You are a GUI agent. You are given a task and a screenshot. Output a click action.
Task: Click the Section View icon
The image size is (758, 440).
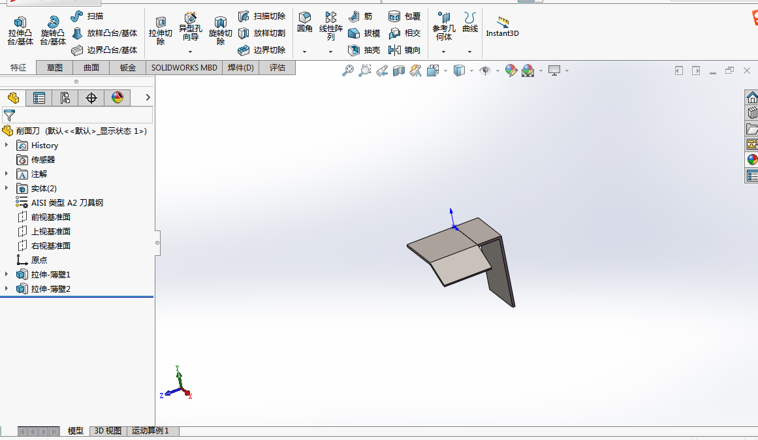coord(399,71)
